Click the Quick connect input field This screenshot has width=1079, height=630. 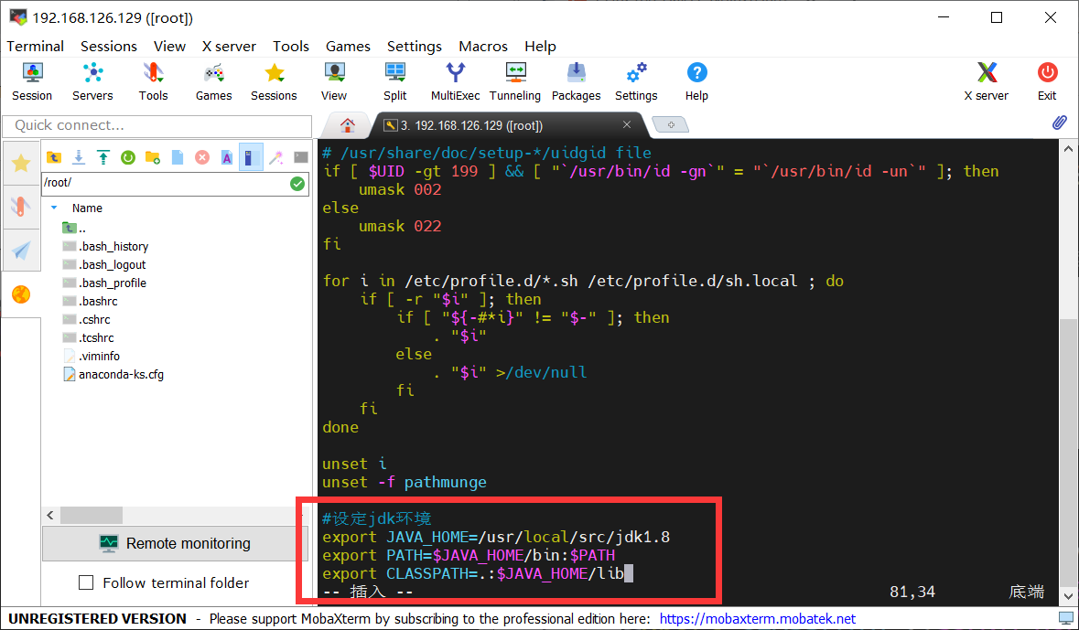(x=157, y=125)
